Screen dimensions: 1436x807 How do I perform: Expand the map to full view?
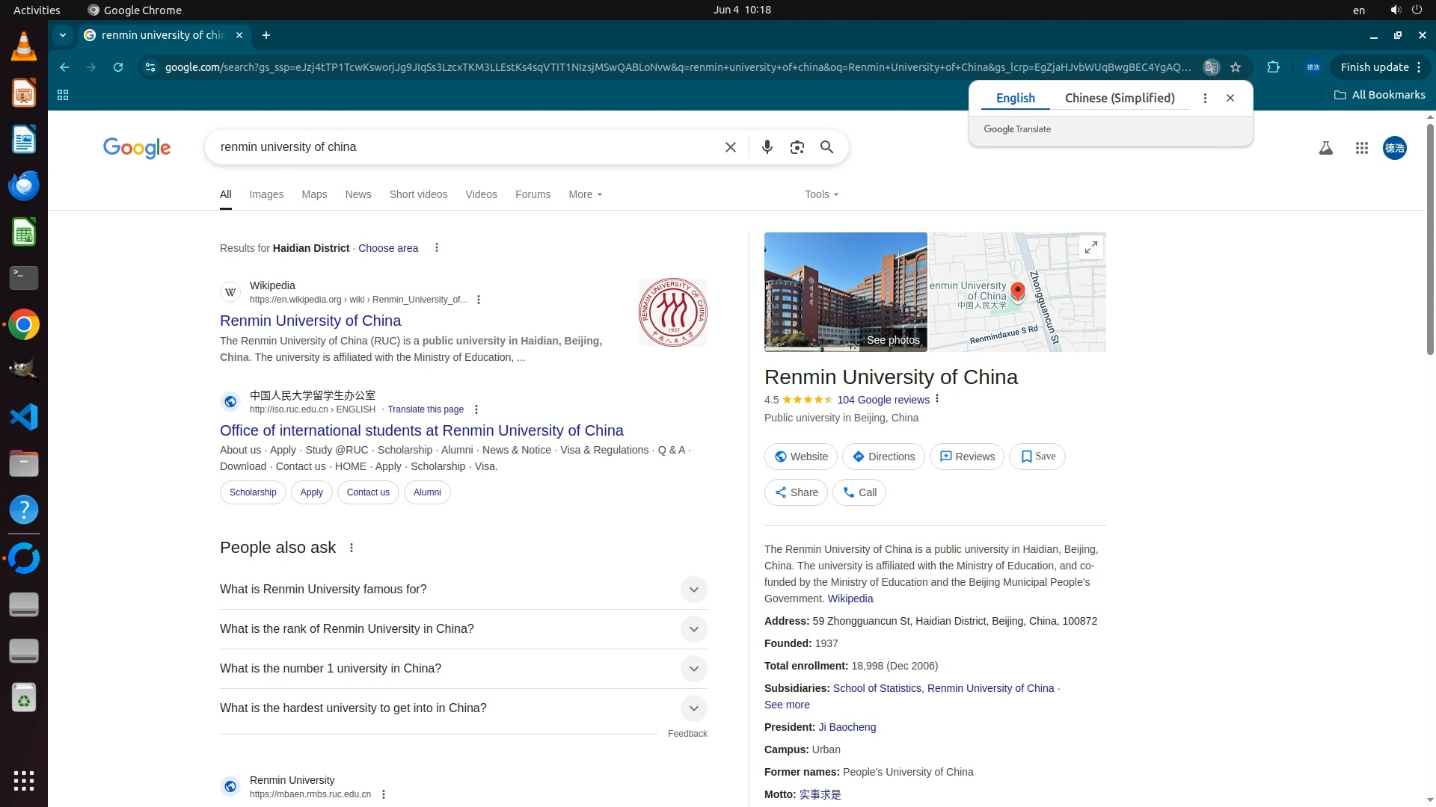1090,247
